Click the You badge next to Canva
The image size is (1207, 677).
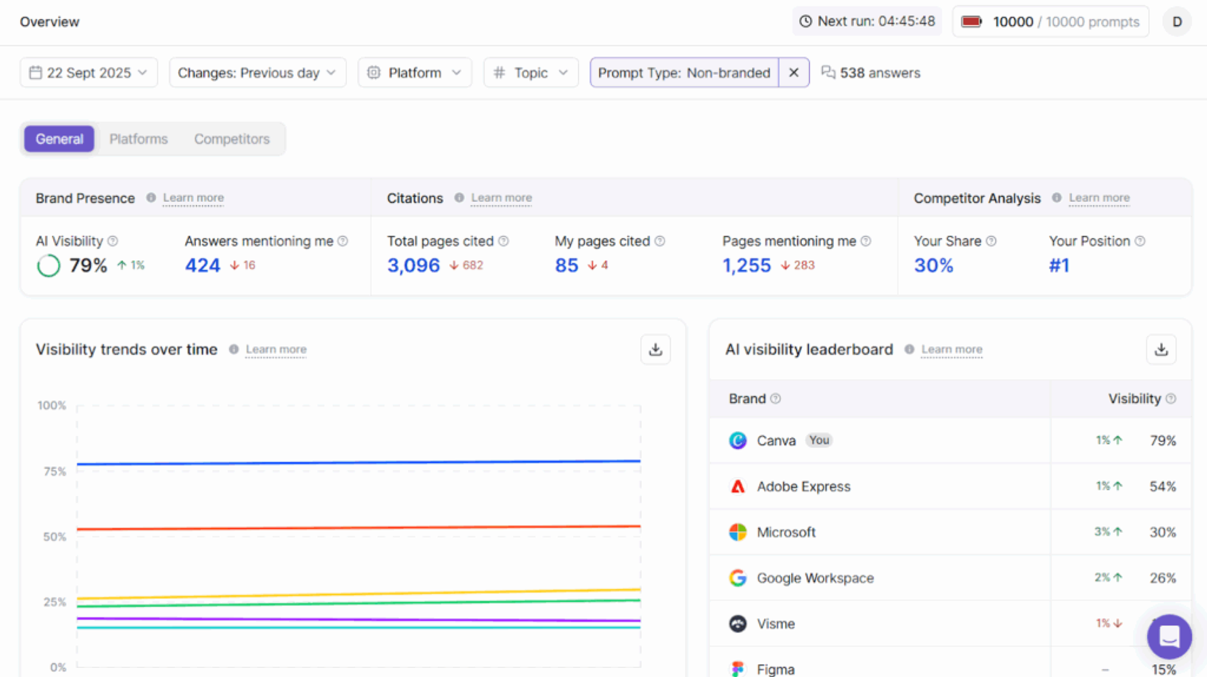[x=819, y=440]
